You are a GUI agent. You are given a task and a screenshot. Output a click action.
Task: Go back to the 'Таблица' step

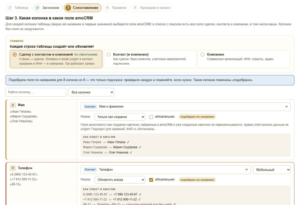(x=18, y=8)
